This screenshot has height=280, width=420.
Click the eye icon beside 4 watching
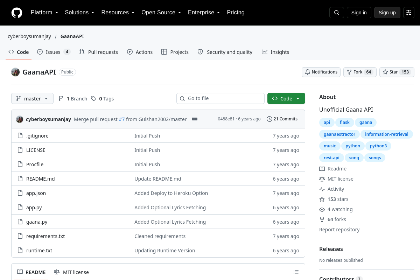pos(322,209)
